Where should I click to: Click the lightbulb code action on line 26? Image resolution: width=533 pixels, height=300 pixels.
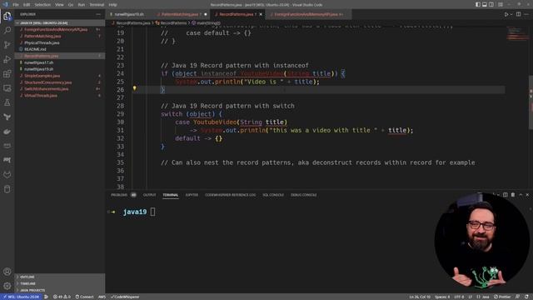135,88
